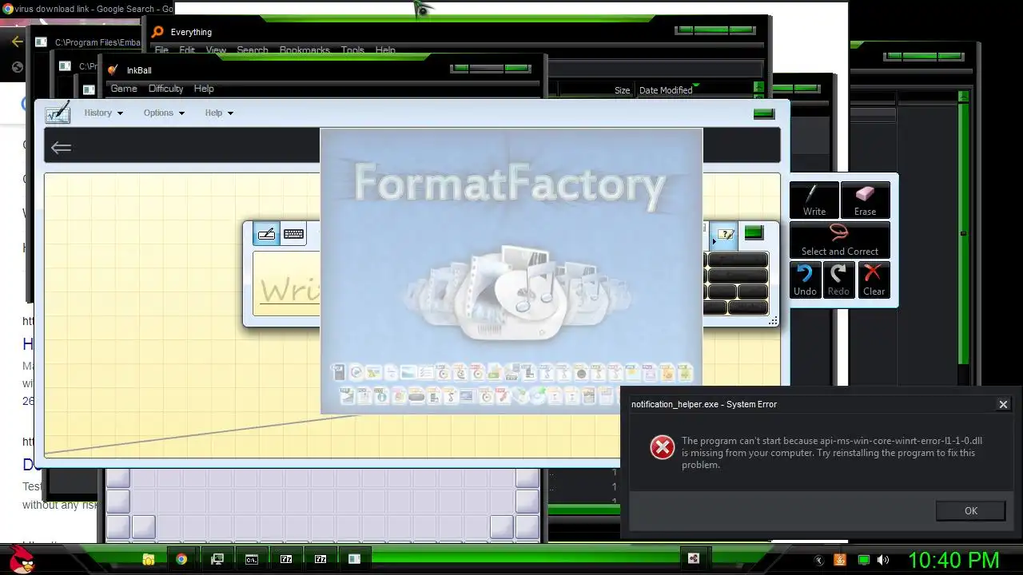Click the red error icon in dialog
Viewport: 1023px width, 575px height.
tap(662, 448)
